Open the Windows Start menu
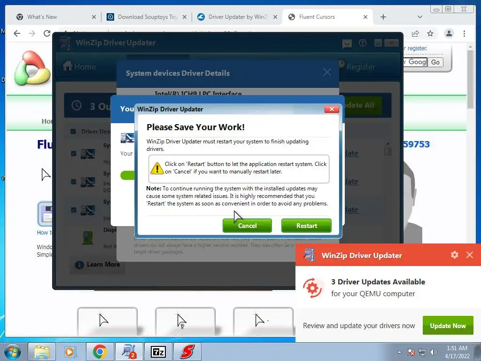Viewport: 481px width, 361px height. point(13,352)
